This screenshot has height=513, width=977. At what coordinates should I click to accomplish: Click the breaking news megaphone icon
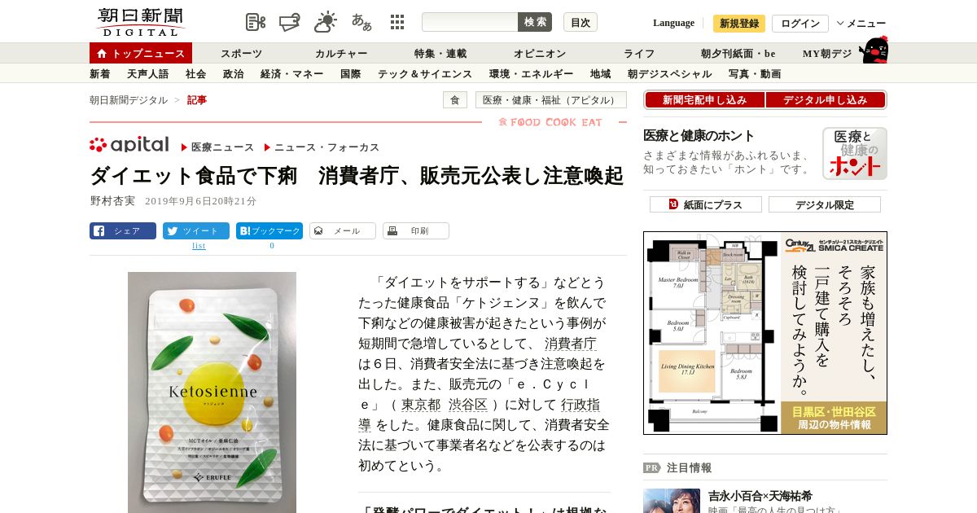coord(290,22)
